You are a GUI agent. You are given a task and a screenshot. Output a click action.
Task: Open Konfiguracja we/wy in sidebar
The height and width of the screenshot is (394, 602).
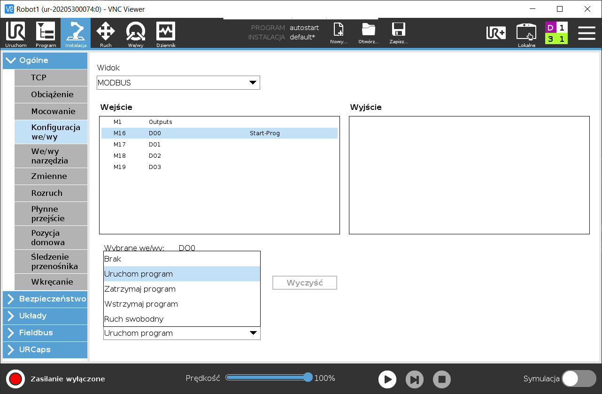click(51, 132)
